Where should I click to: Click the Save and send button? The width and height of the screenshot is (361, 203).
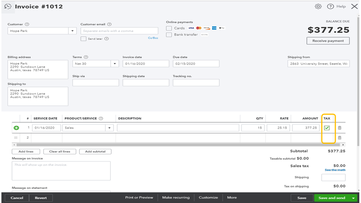[332, 198]
